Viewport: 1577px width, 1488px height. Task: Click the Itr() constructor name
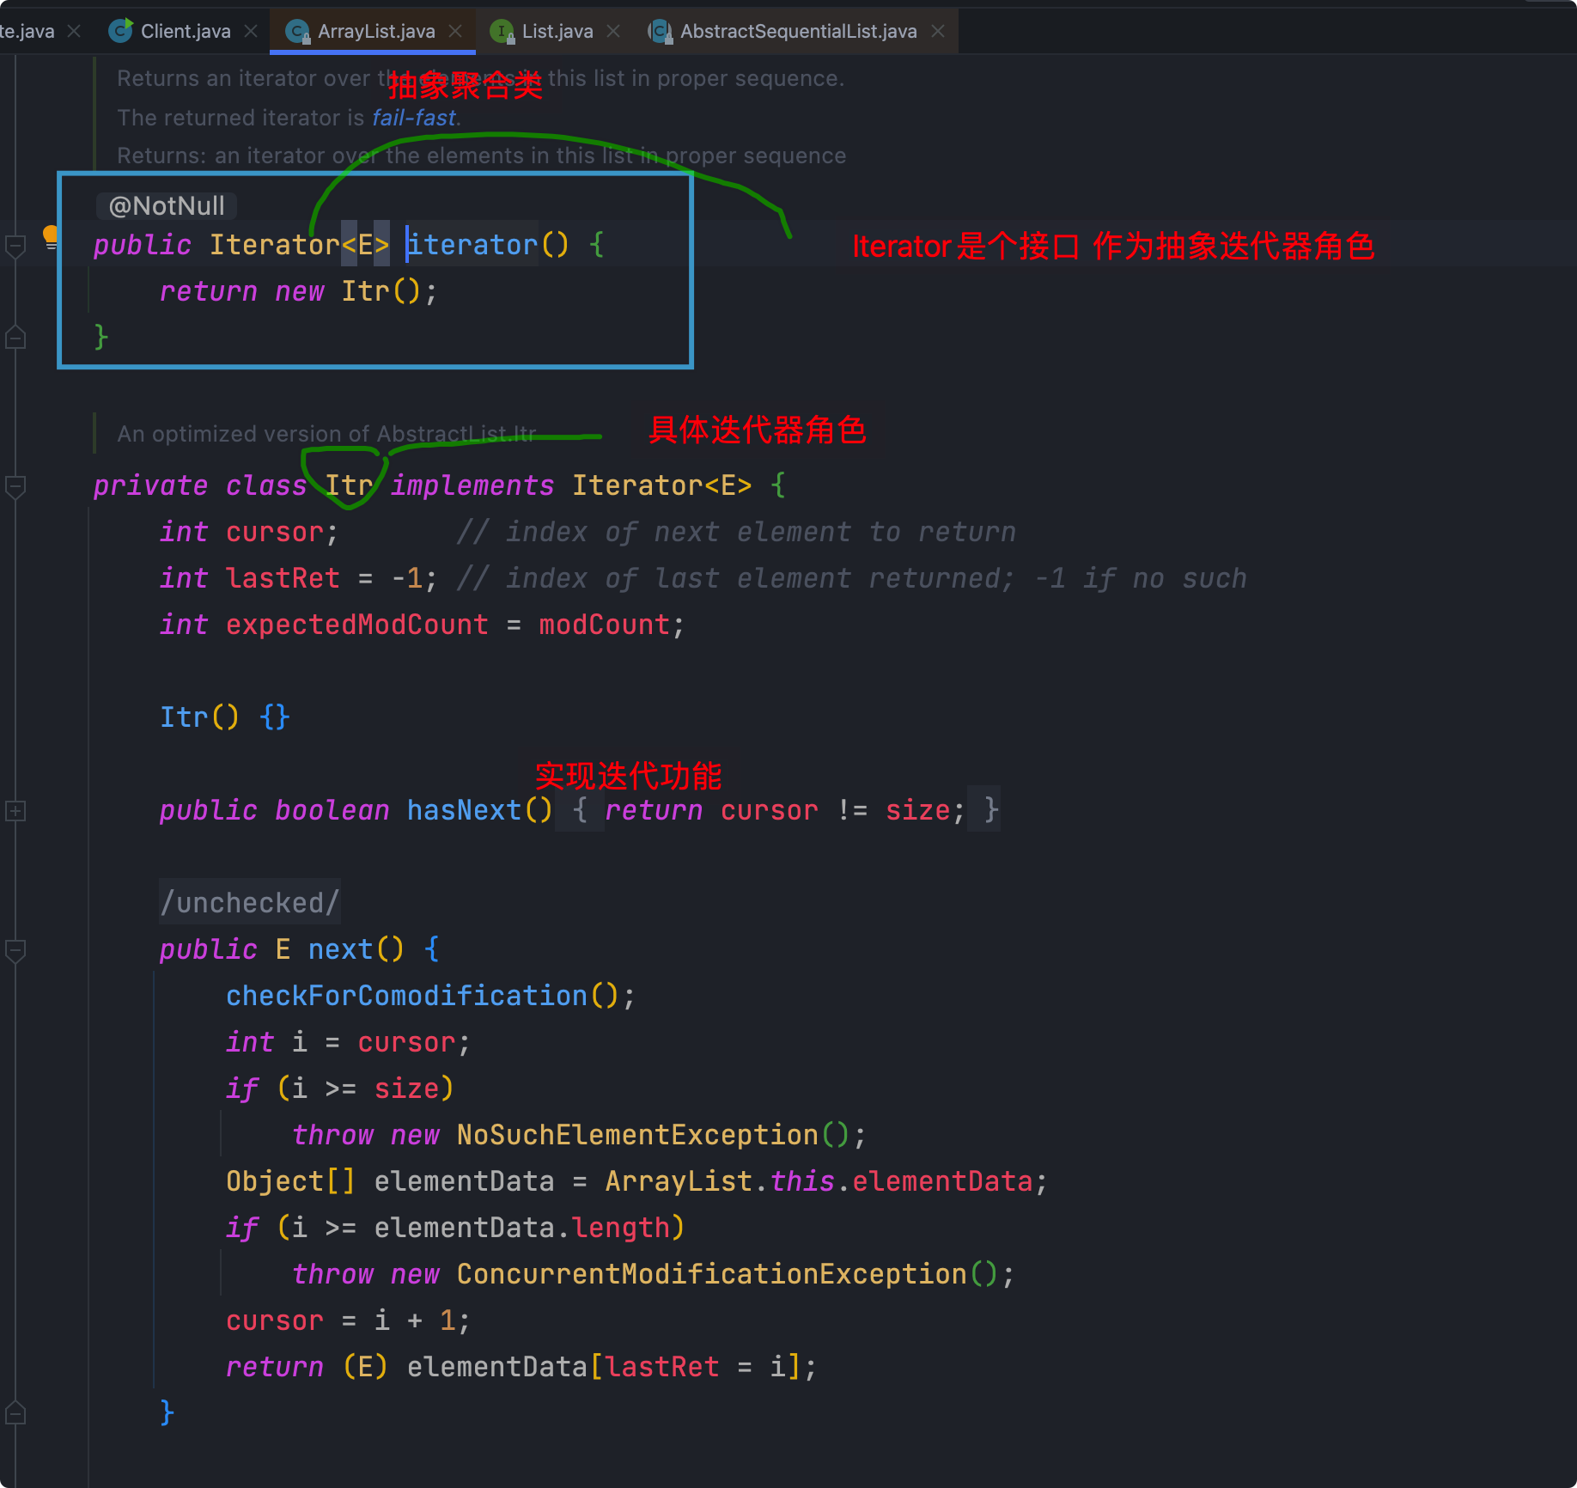pyautogui.click(x=184, y=717)
